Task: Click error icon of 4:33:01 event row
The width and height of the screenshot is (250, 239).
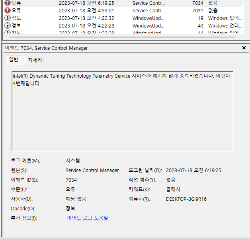Action: click(7, 10)
